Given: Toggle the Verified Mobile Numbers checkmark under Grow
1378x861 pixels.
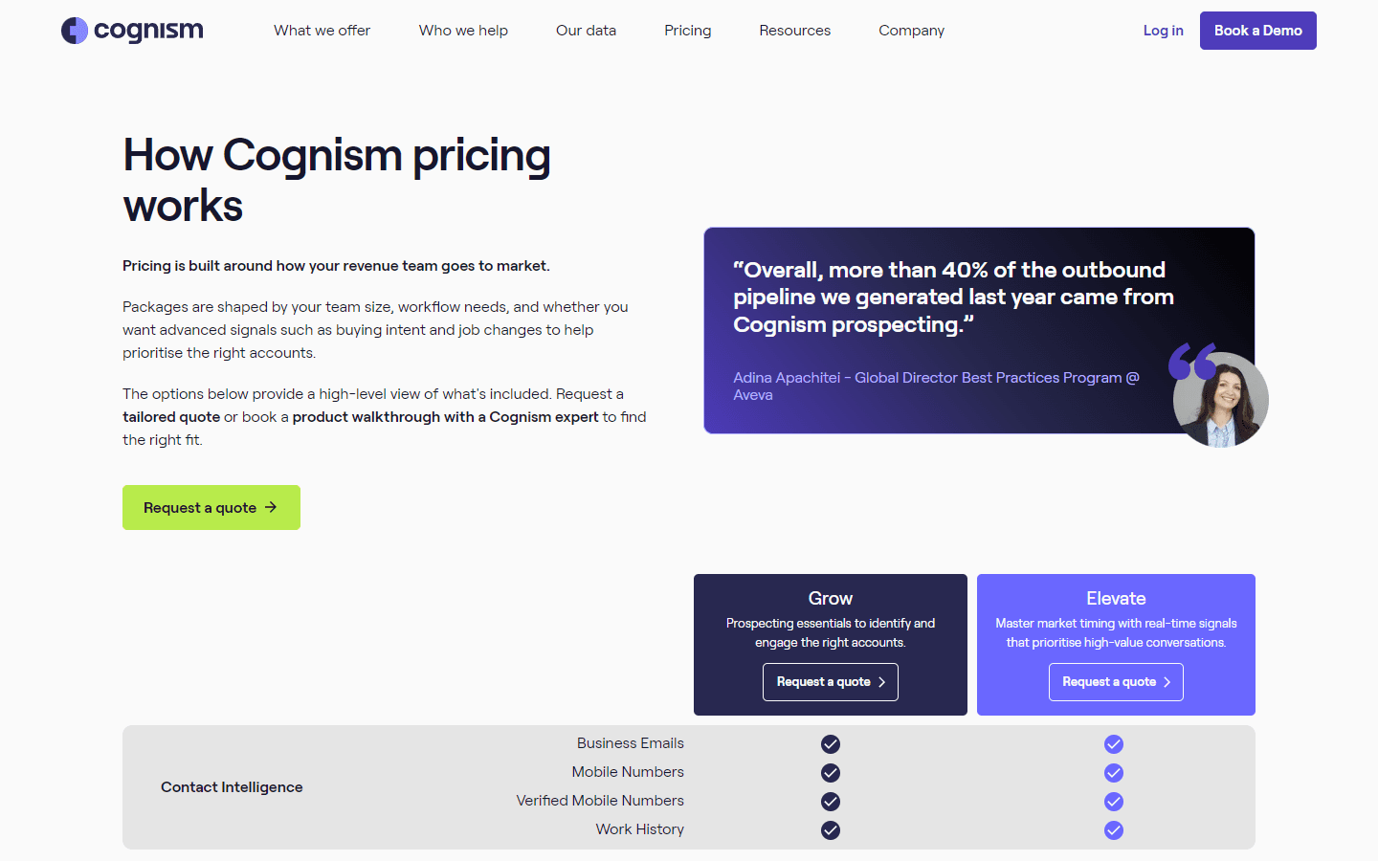Looking at the screenshot, I should [830, 802].
